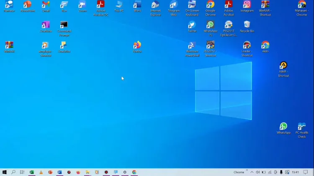Select the Aldo Chrome desktop icon
This screenshot has height=176, width=314.
[265, 47]
